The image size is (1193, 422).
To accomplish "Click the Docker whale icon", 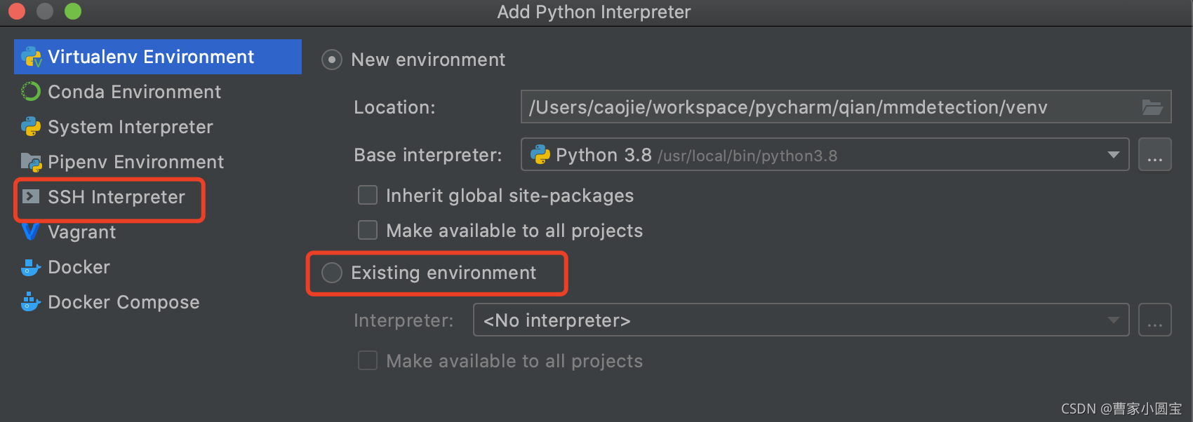I will (x=31, y=267).
